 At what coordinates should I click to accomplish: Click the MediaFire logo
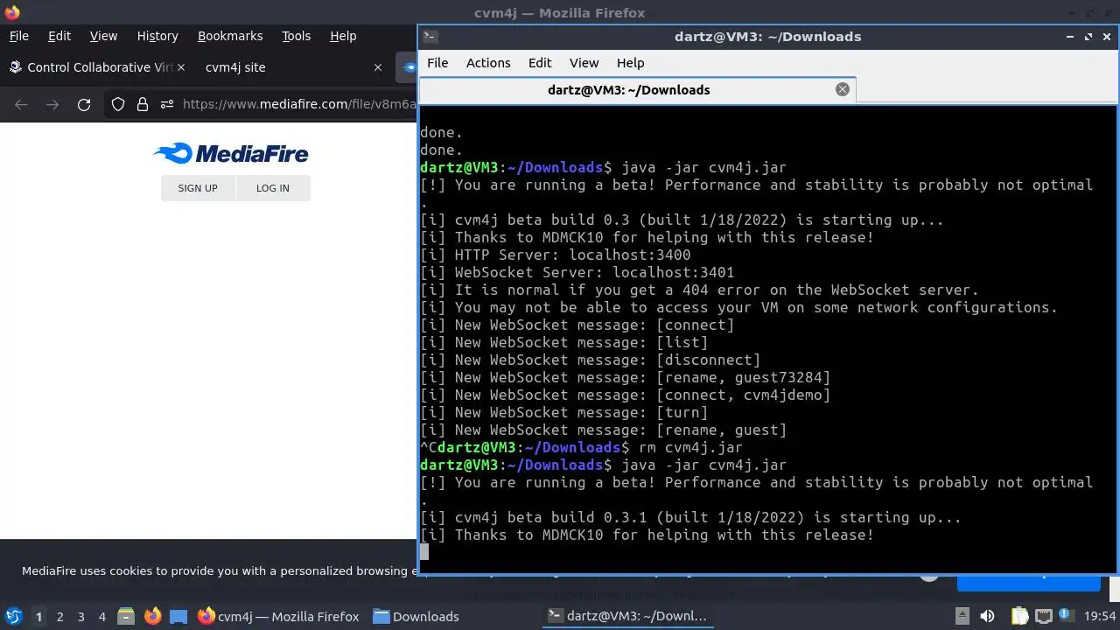pos(231,154)
